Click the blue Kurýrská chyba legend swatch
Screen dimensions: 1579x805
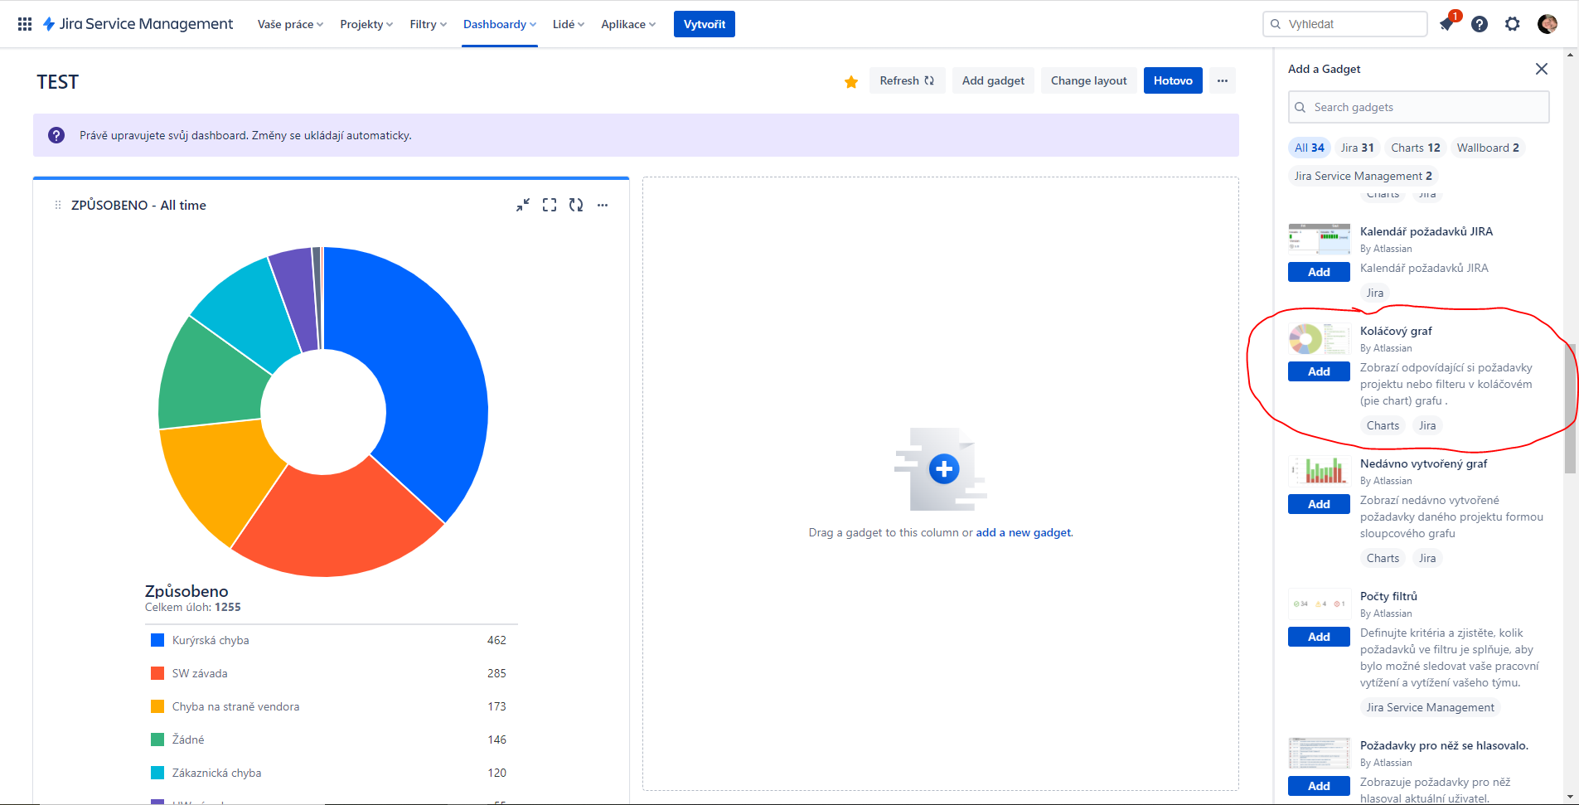(x=157, y=640)
